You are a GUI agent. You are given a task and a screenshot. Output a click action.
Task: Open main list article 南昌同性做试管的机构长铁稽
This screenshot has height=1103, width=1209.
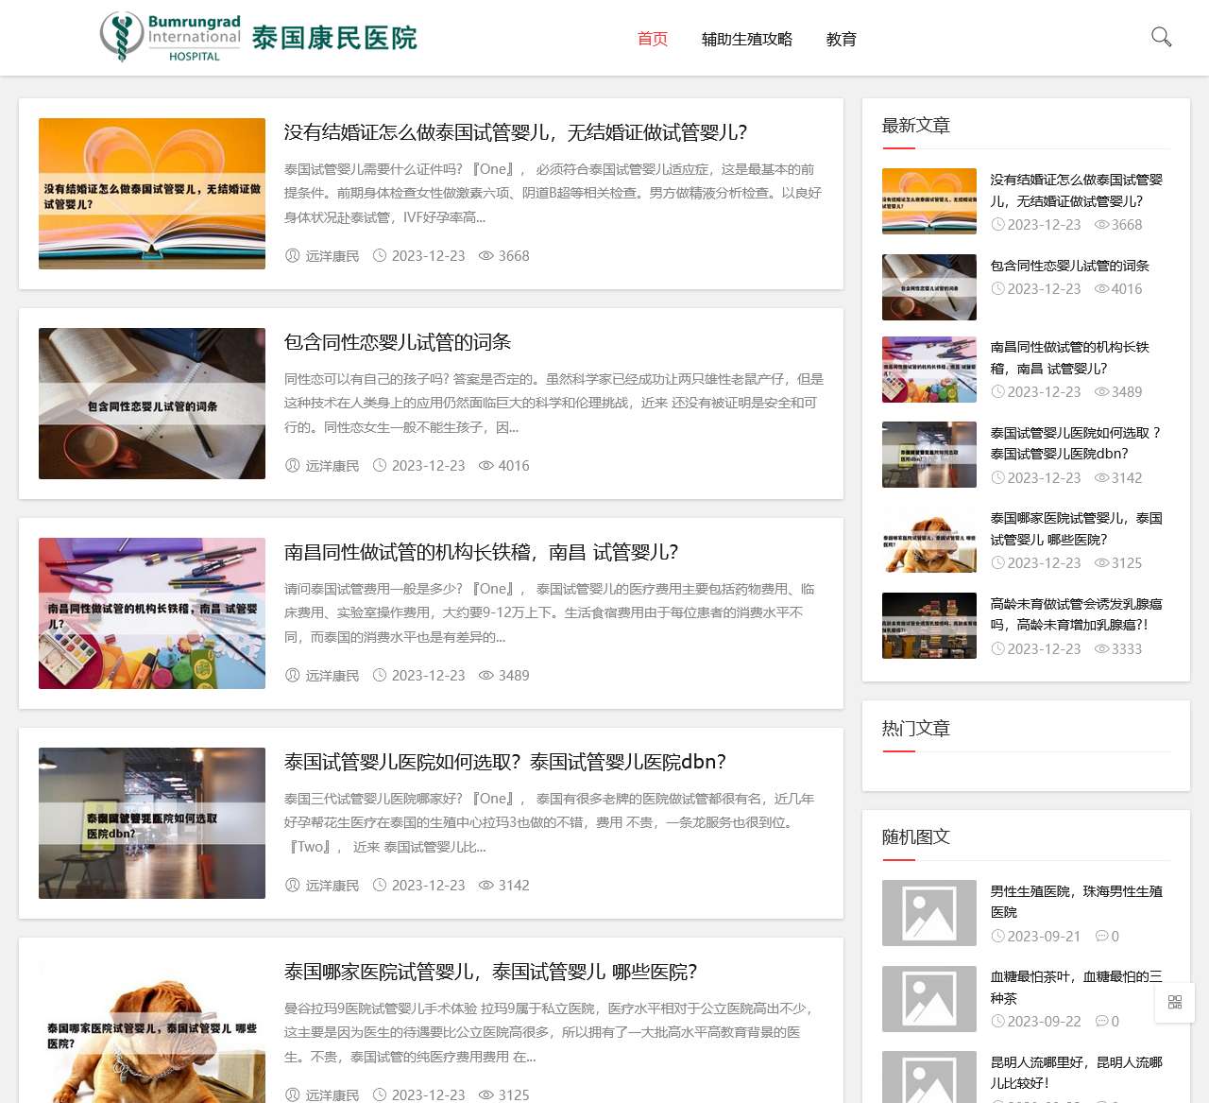482,552
